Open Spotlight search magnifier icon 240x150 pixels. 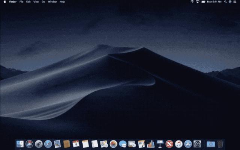click(225, 2)
